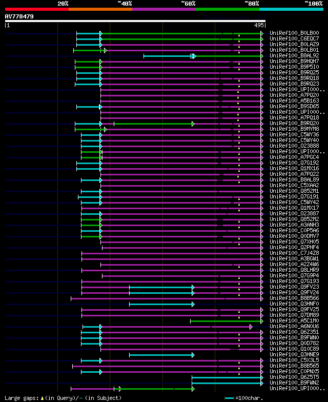
Task: Click the green alignment bar in the A5C1M0 row
Action: click(225, 321)
